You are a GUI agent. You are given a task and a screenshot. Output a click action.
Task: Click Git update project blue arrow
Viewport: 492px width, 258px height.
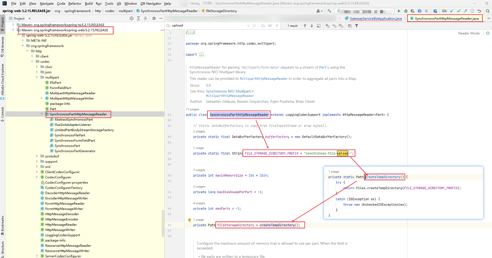pos(452,11)
